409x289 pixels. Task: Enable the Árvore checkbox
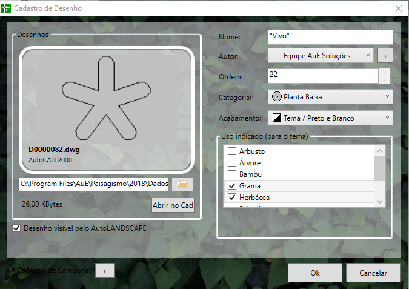point(231,162)
